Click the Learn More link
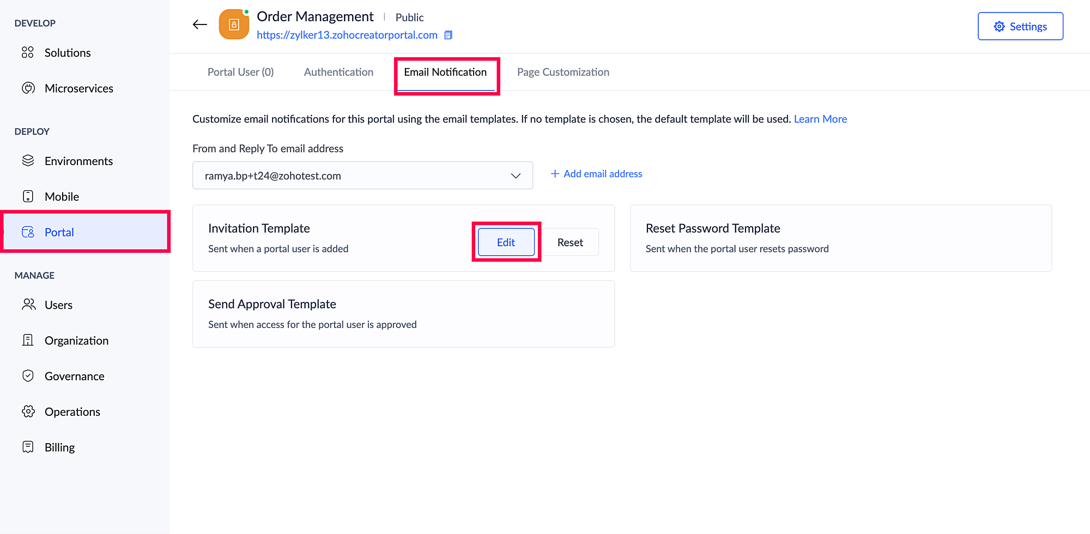The height and width of the screenshot is (534, 1090). click(820, 119)
